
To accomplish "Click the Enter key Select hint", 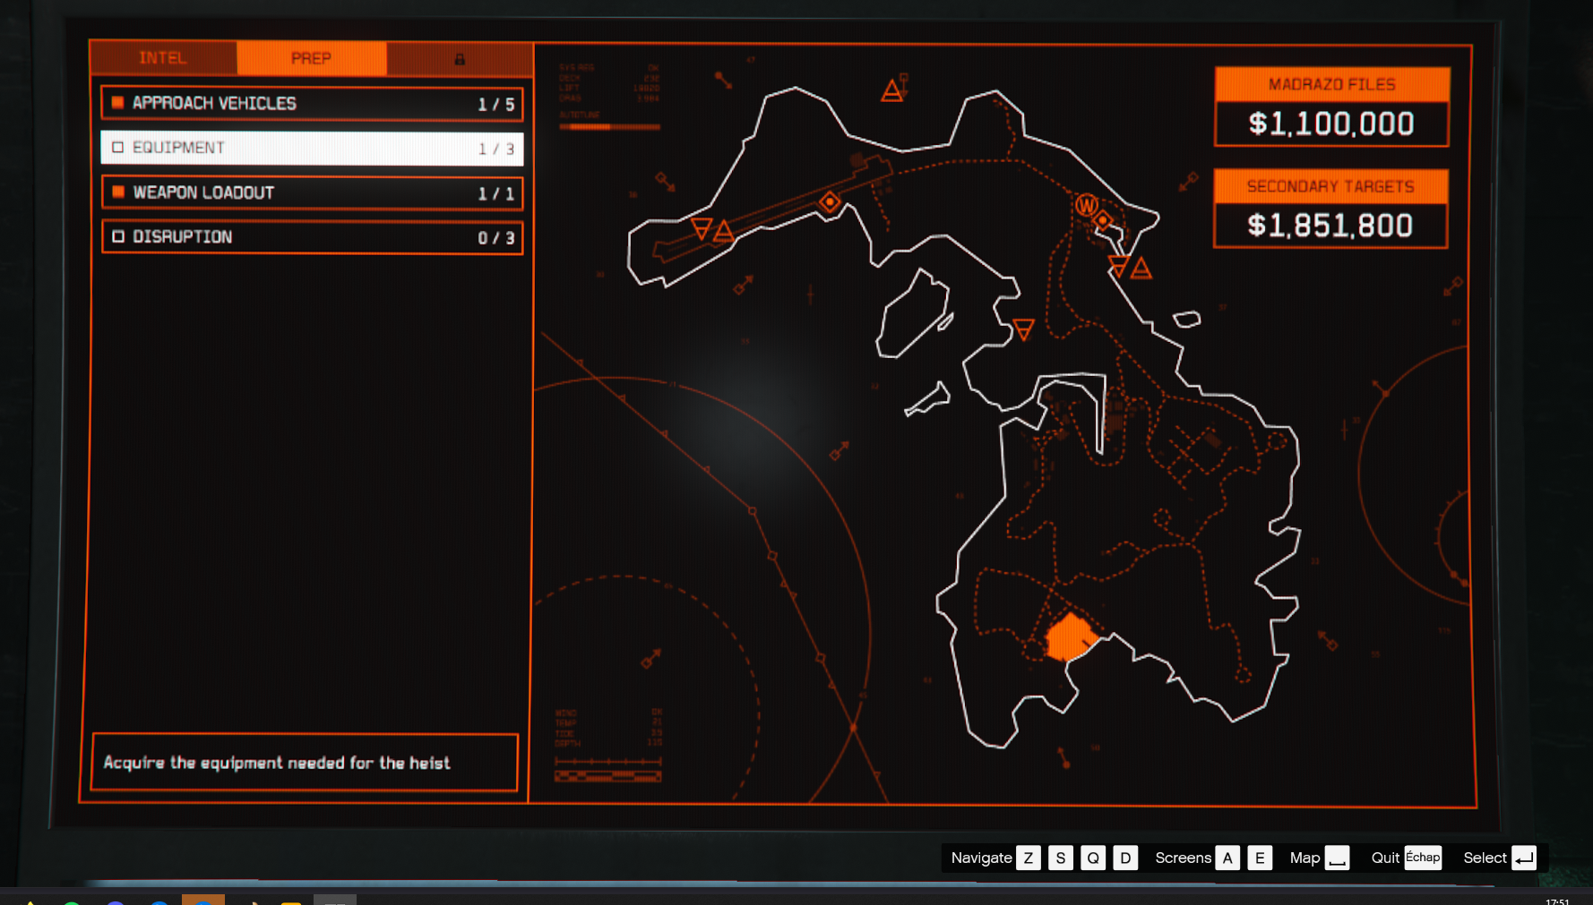I will click(x=1524, y=858).
